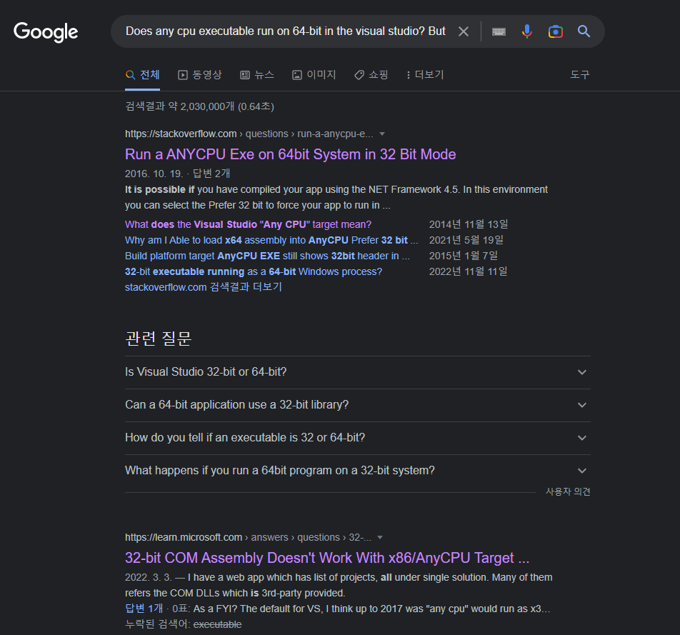Open 'Why am I Able to load x64 assembly' link
The height and width of the screenshot is (635, 680).
[271, 240]
